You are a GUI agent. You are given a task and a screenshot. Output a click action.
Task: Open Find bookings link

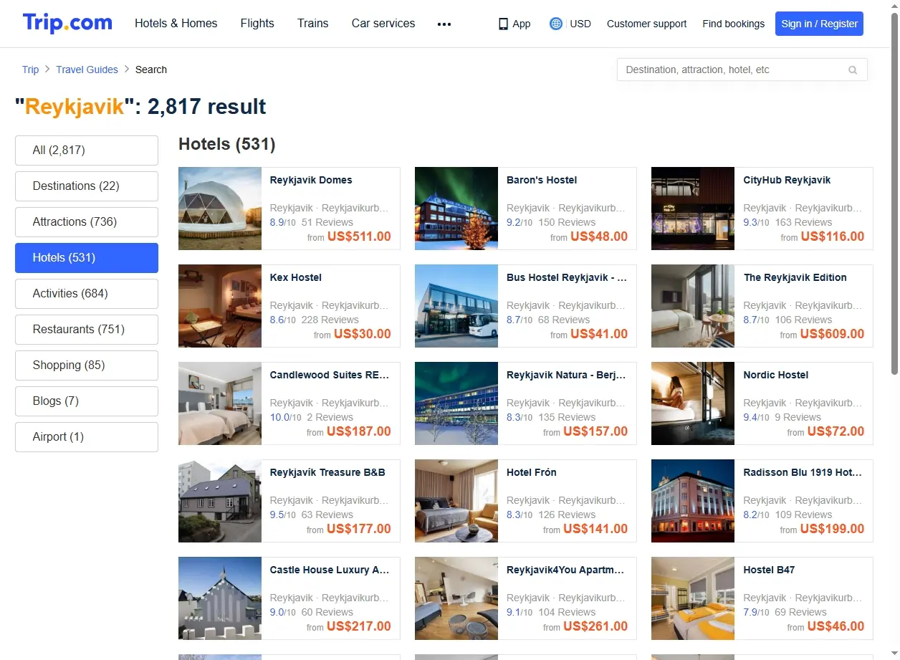click(x=734, y=24)
